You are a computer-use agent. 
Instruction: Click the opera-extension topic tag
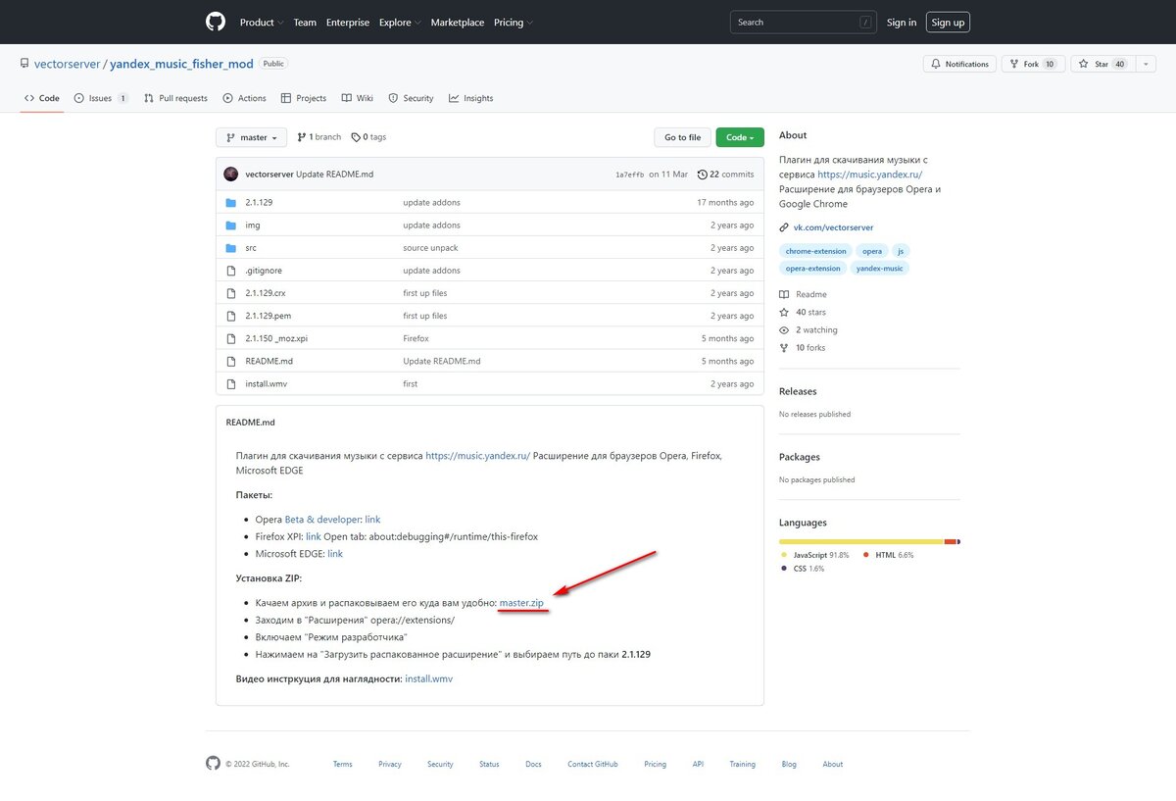[x=812, y=268]
